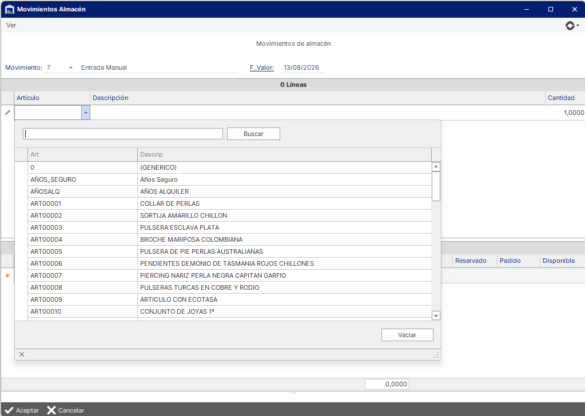
Task: Select the (GENERICO) article row
Action: point(229,168)
